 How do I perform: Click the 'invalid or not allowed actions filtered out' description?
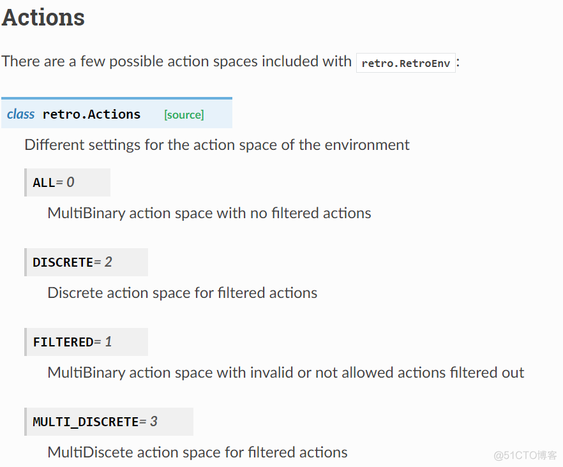point(387,373)
